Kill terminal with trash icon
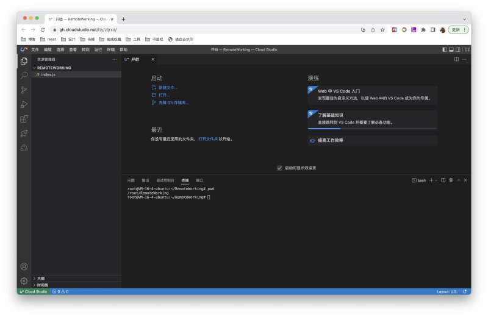The height and width of the screenshot is (317, 488). coord(451,180)
